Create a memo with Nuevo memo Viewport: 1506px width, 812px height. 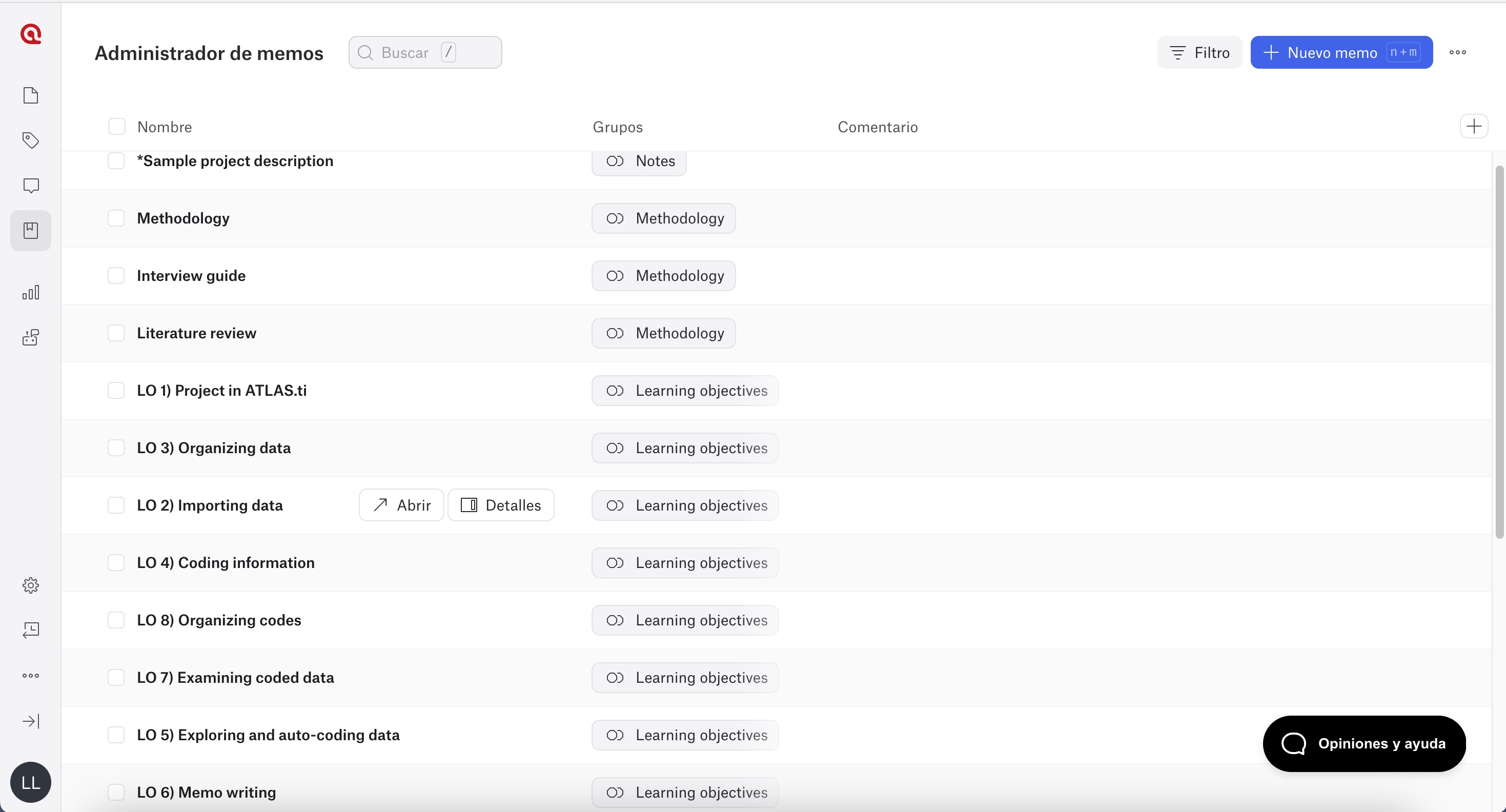pyautogui.click(x=1342, y=53)
